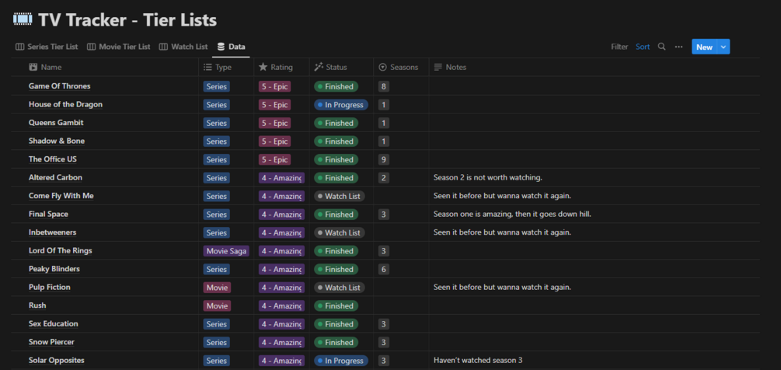Click the Finished status of Queens Gambit
Image resolution: width=781 pixels, height=370 pixels.
336,123
